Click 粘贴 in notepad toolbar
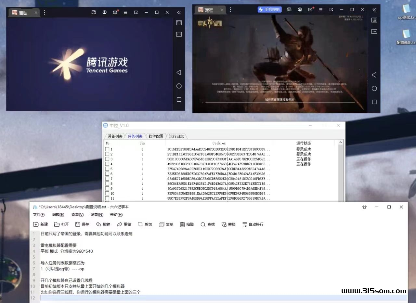The height and width of the screenshot is (303, 416). [x=187, y=224]
